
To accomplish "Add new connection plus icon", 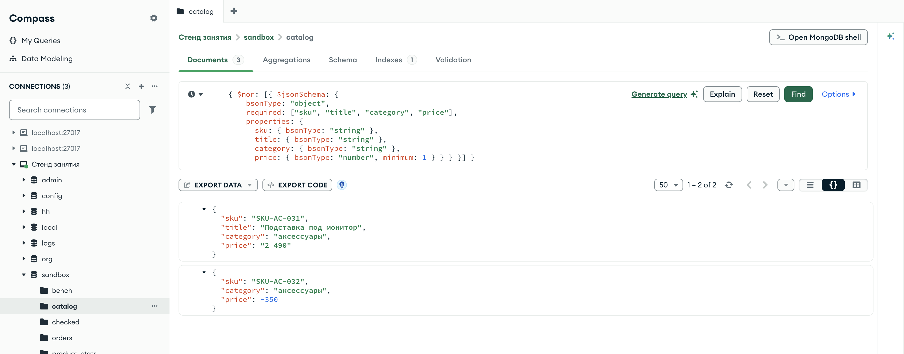I will (141, 86).
